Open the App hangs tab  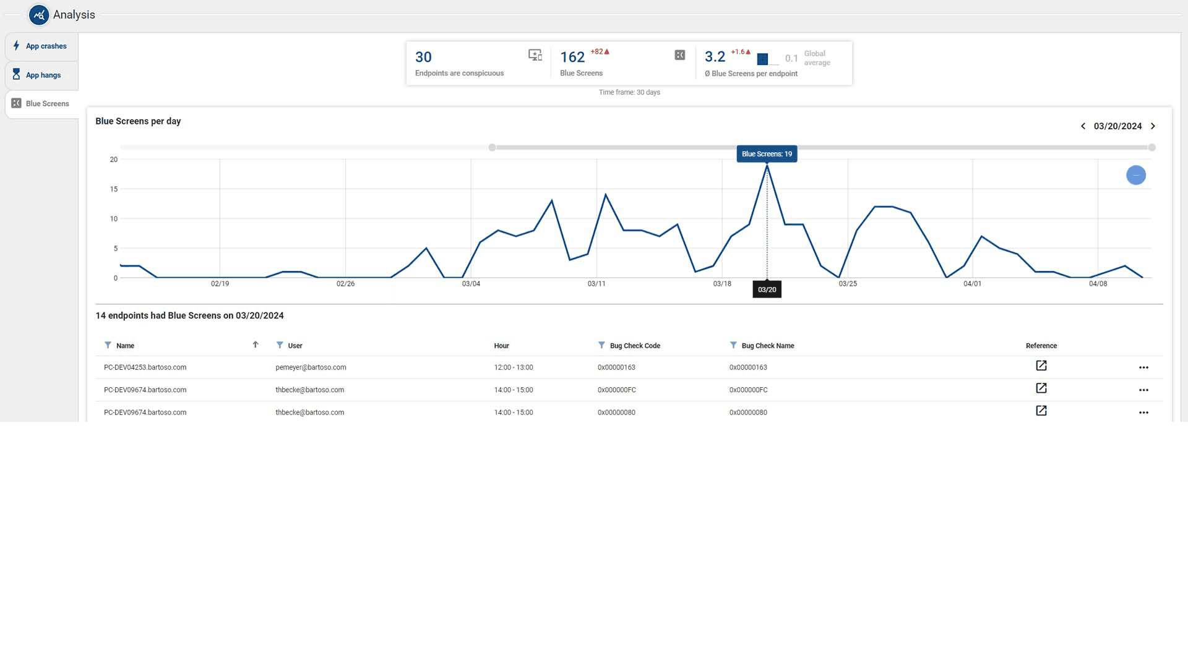pos(41,75)
